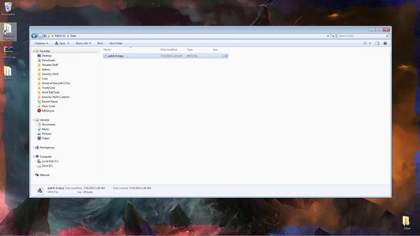Open the Share with menu
The image size is (420, 236).
tap(83, 43)
